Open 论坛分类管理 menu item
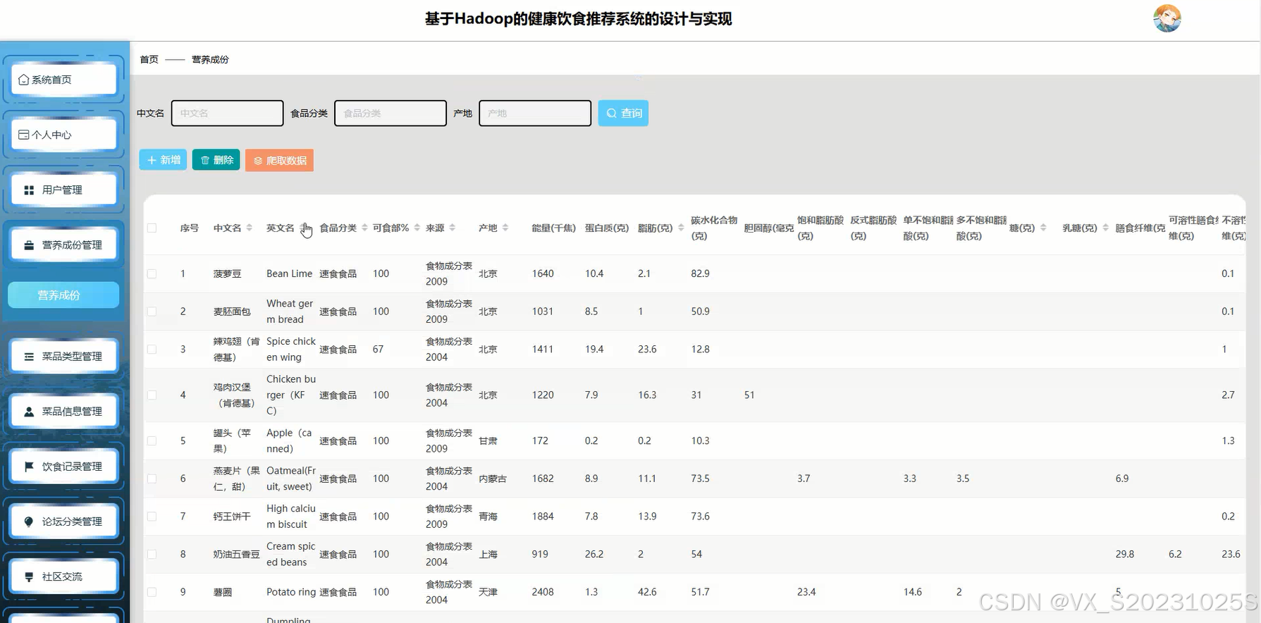Image resolution: width=1261 pixels, height=623 pixels. (x=63, y=521)
